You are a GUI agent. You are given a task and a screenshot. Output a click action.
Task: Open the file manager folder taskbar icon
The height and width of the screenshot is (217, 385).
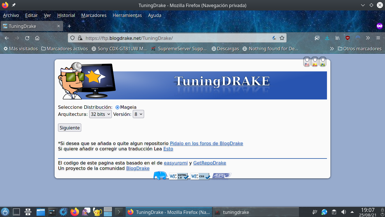tap(41, 212)
